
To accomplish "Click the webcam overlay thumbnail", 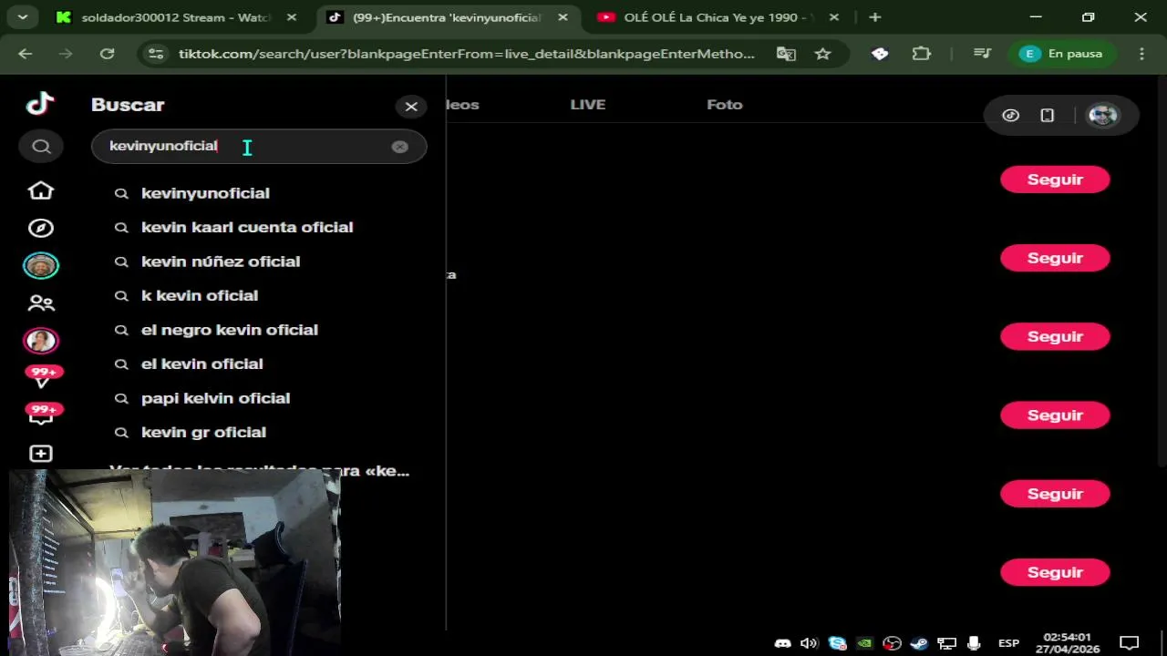I will pyautogui.click(x=175, y=562).
